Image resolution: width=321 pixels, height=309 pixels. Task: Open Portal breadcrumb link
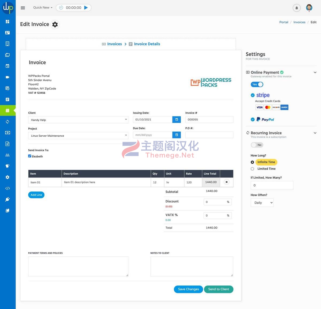284,22
